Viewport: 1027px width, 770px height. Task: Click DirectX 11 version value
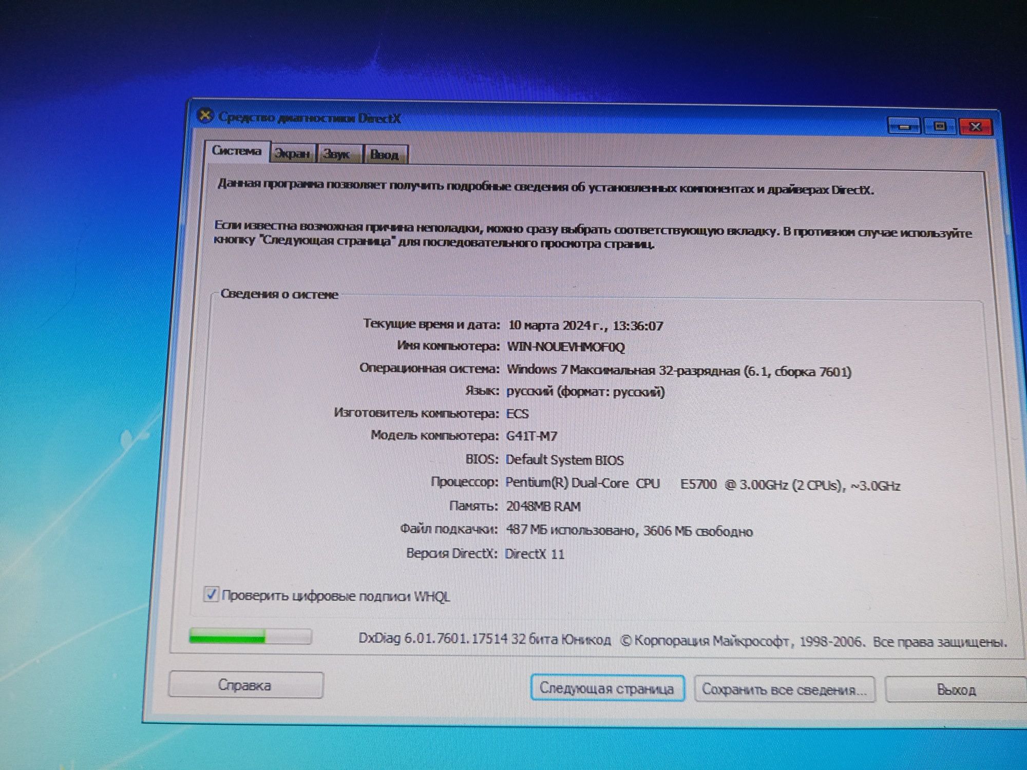(535, 554)
